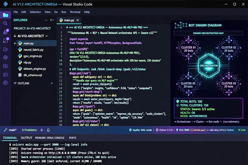
Task: Switch to the TERMINAL panel tab
Action: click(10, 138)
